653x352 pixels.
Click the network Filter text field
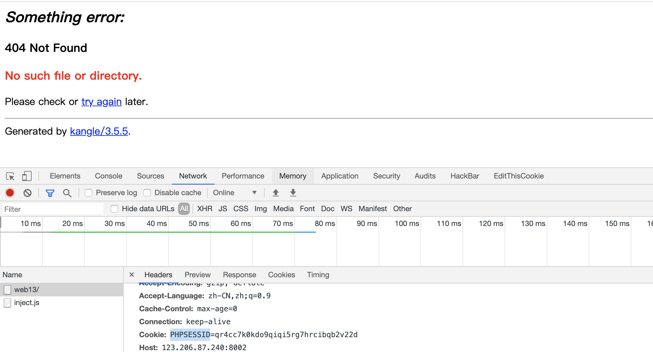click(x=53, y=209)
